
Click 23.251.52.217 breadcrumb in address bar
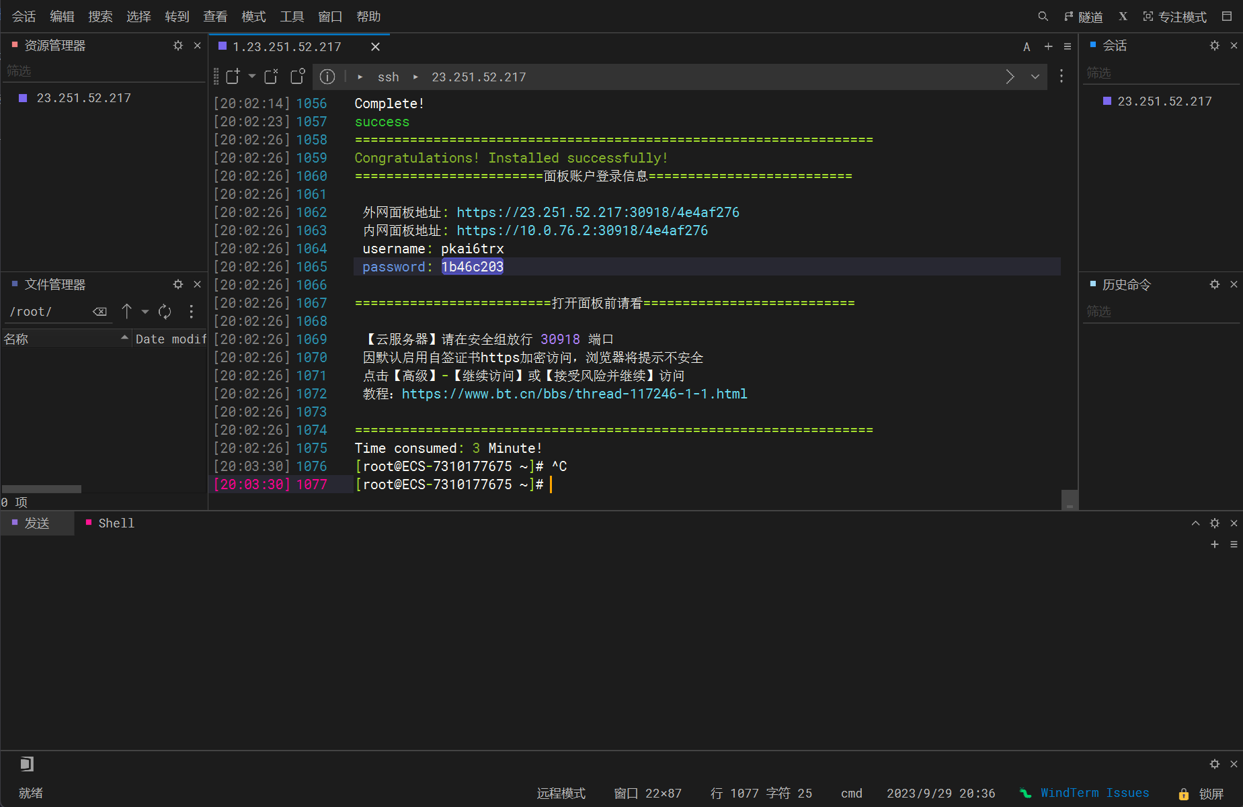[479, 77]
